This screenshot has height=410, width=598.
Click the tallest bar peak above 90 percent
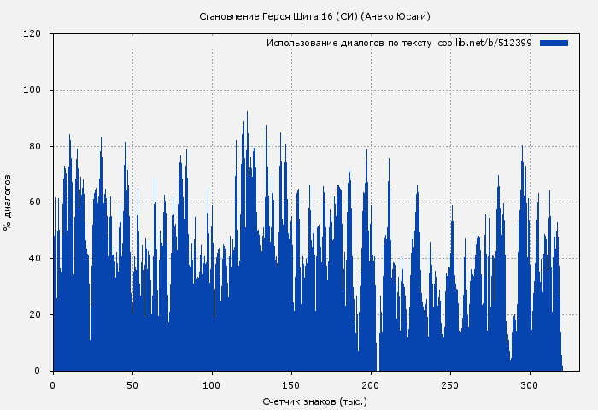247,114
